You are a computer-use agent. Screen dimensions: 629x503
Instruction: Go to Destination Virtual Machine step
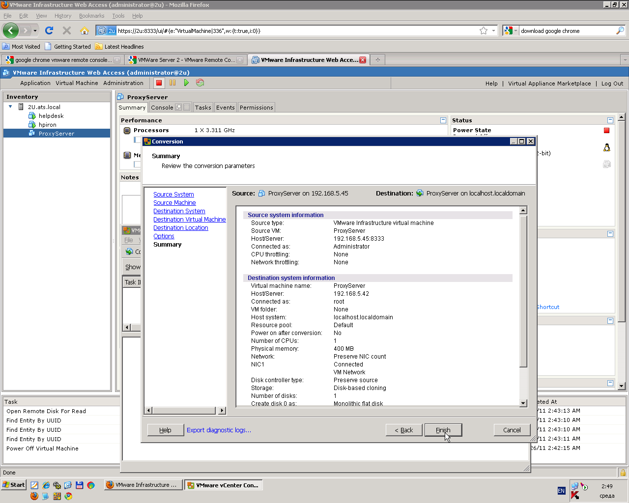pyautogui.click(x=190, y=220)
